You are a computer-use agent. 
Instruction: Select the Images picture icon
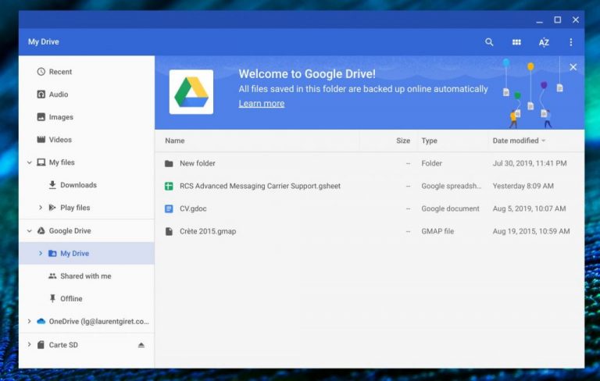point(41,116)
